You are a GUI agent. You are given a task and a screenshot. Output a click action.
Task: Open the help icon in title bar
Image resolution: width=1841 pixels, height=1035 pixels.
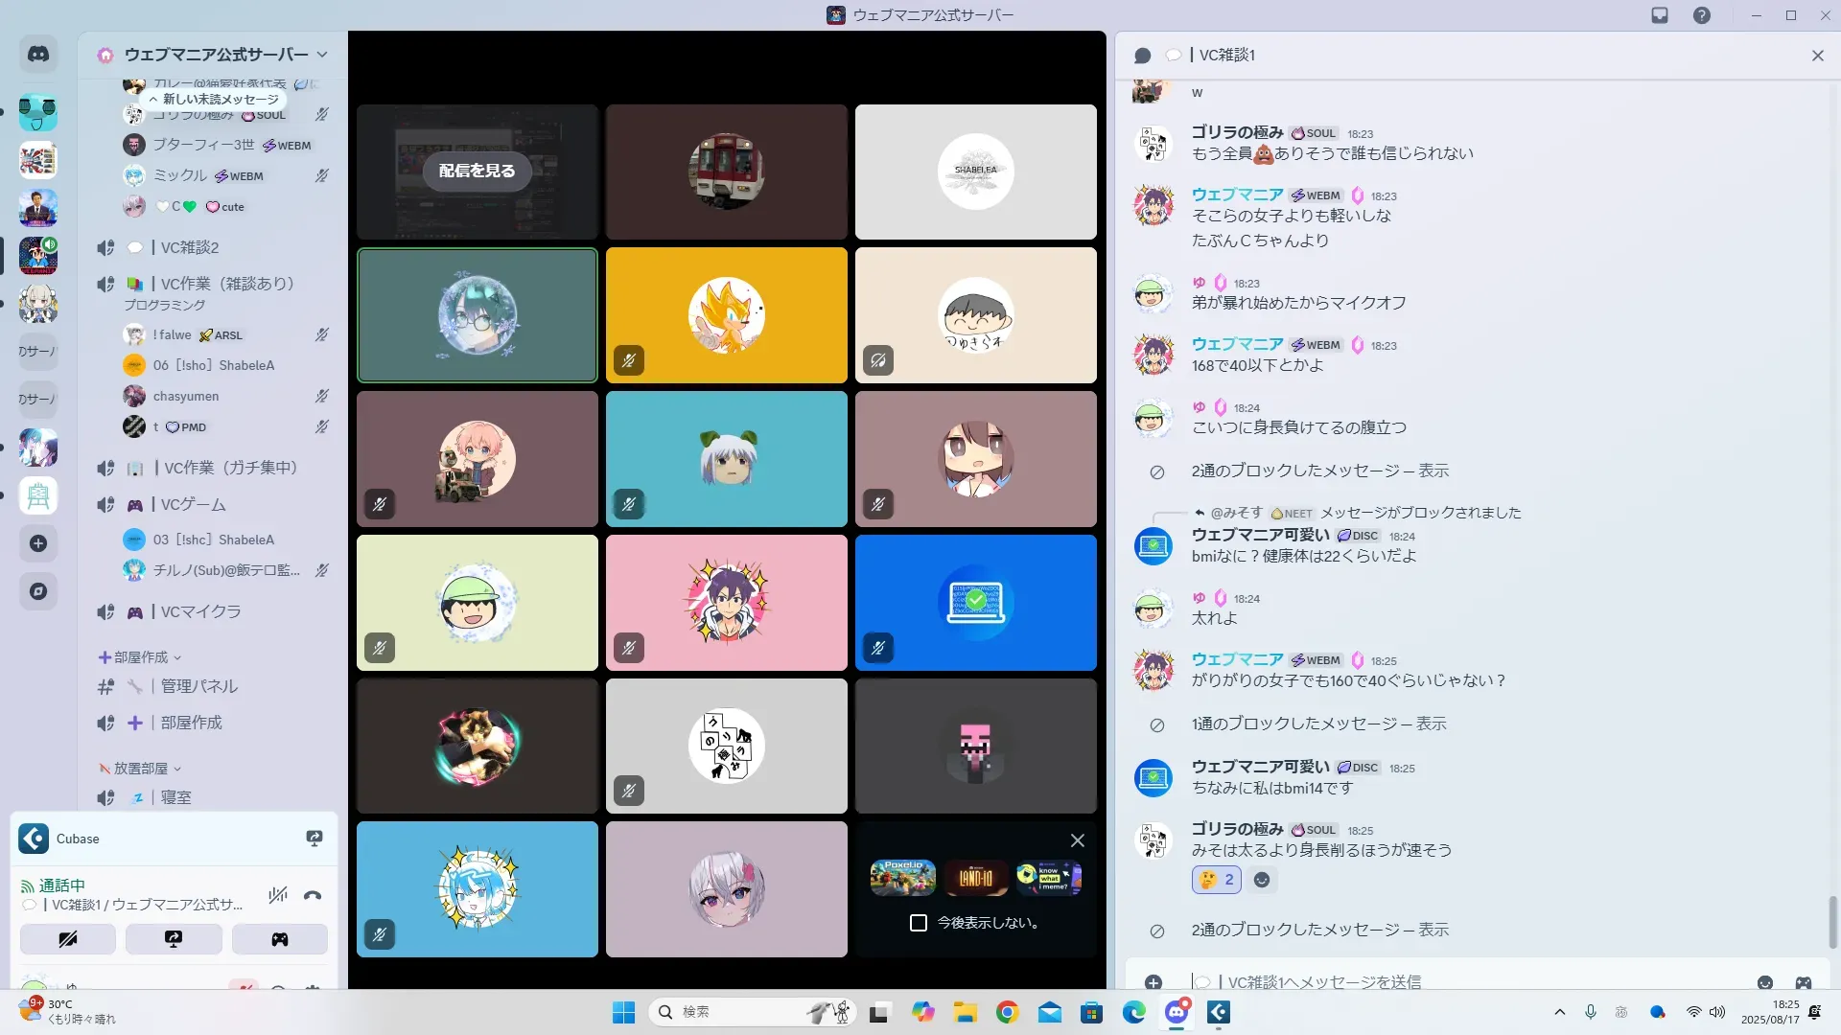1701,15
